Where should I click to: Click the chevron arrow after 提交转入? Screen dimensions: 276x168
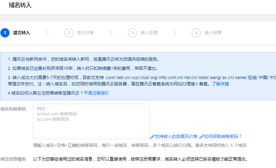[47, 33]
